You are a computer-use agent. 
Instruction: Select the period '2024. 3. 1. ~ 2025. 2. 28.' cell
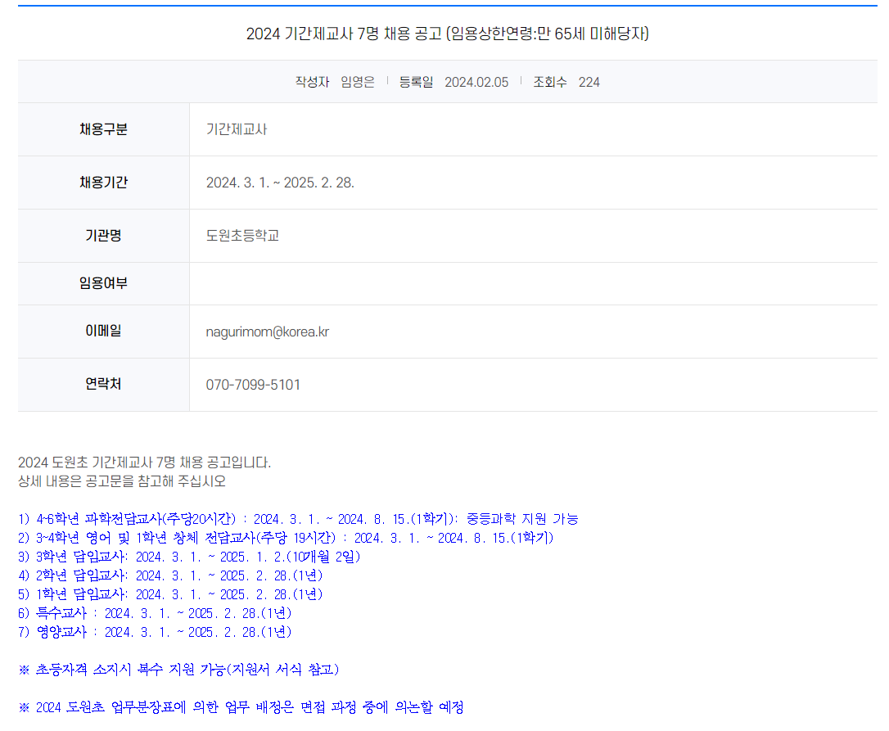tap(534, 183)
